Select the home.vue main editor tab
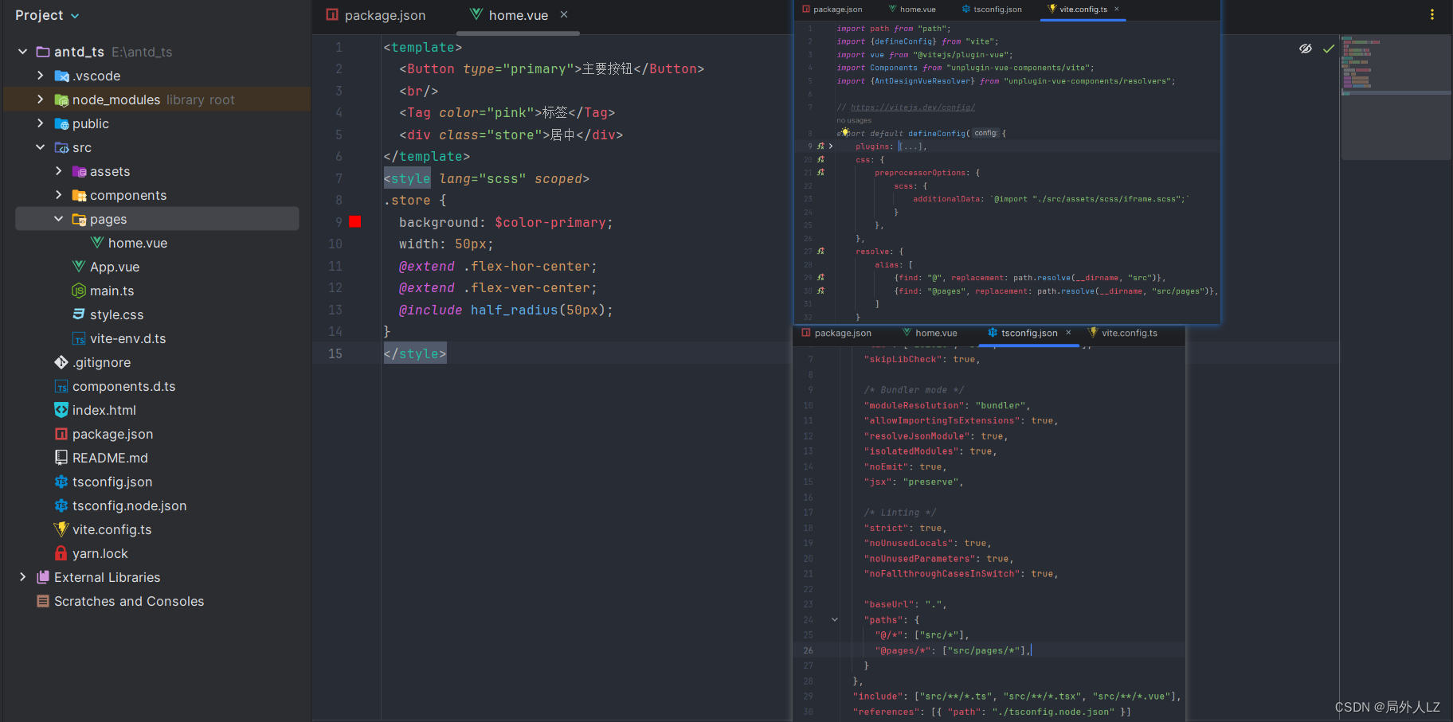This screenshot has height=722, width=1453. (x=518, y=15)
